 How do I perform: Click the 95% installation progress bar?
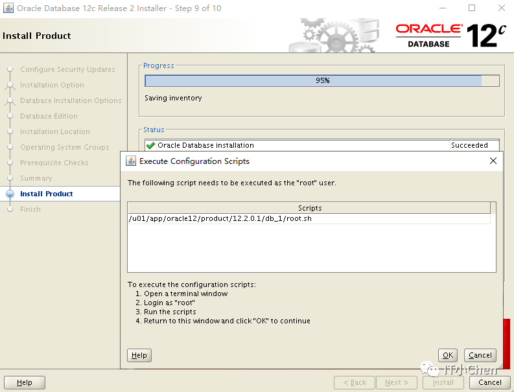pyautogui.click(x=322, y=80)
